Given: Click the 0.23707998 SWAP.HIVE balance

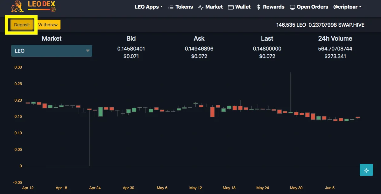Looking at the screenshot, I should [336, 25].
